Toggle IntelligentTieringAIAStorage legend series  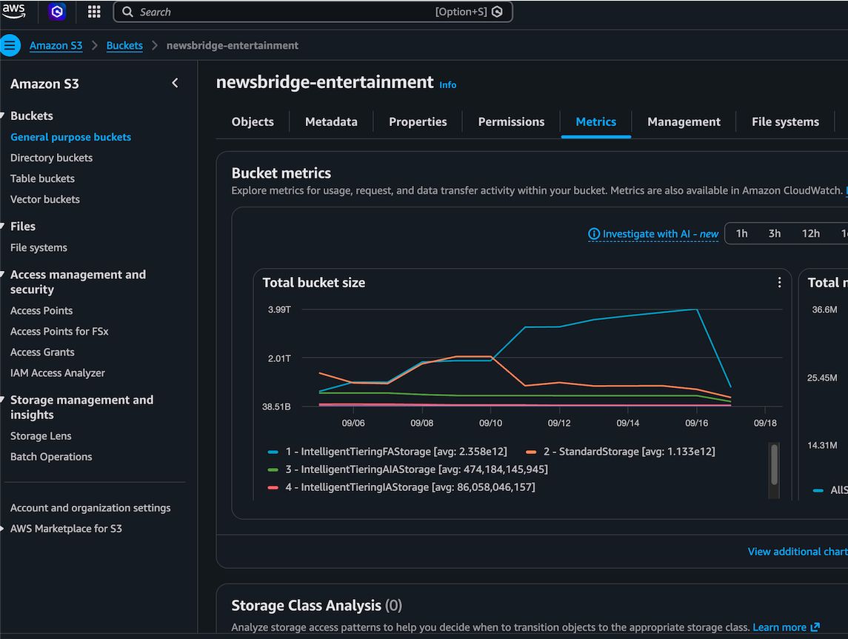click(407, 469)
